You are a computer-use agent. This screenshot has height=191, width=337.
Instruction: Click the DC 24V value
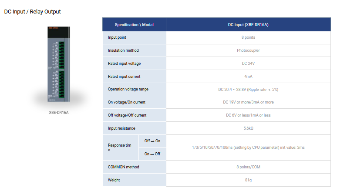pos(248,64)
